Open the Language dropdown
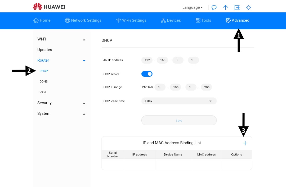This screenshot has height=187, width=286. [x=193, y=7]
